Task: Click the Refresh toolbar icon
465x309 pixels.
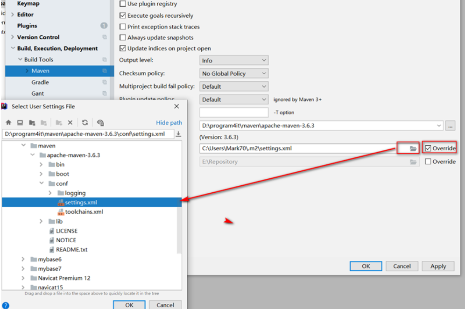Action: [85, 122]
